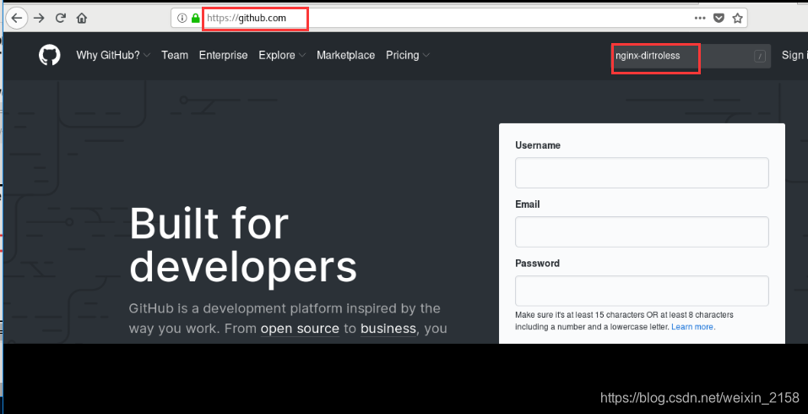This screenshot has width=808, height=414.
Task: Go forward with the browser forward arrow
Action: pyautogui.click(x=39, y=18)
